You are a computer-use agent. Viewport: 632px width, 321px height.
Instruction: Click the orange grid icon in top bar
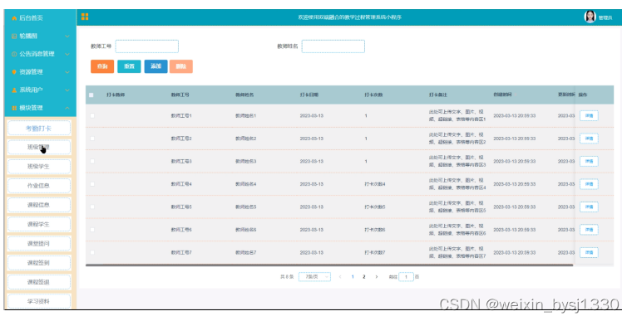(85, 17)
